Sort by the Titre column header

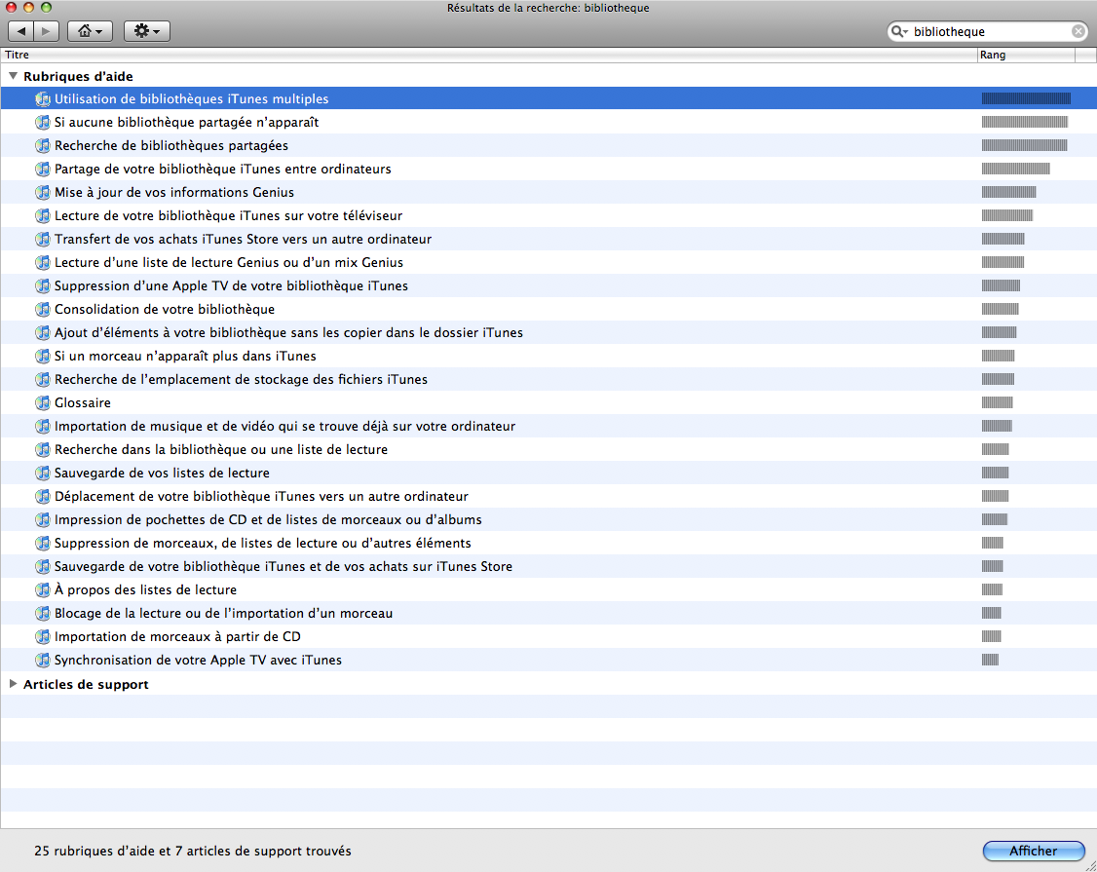click(488, 55)
